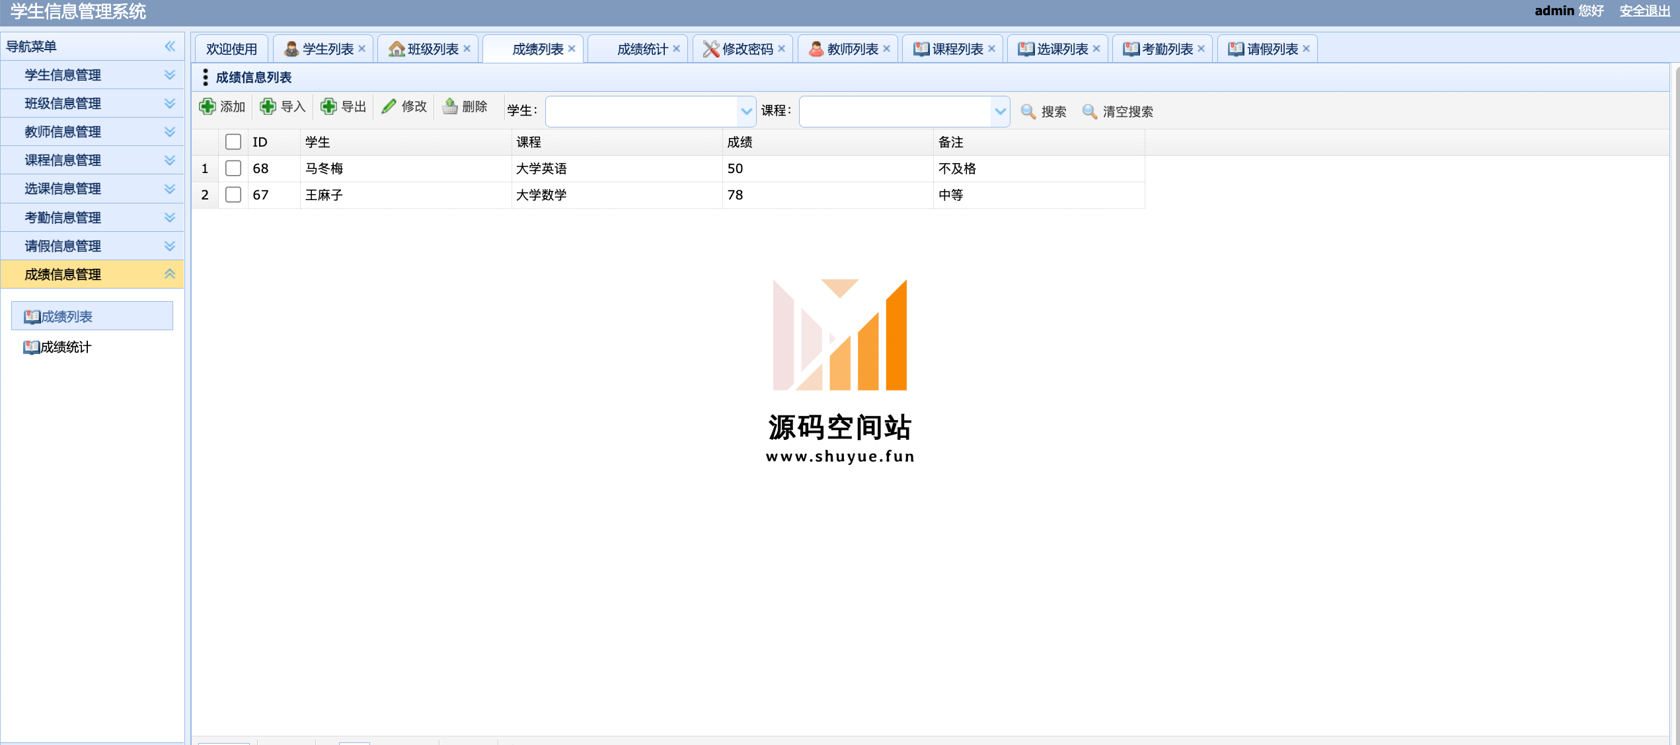The height and width of the screenshot is (745, 1680).
Task: Check the row for 马冬梅 (ID 68)
Action: (x=233, y=168)
